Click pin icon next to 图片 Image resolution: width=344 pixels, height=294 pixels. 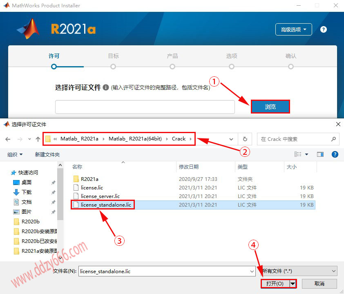(x=53, y=212)
